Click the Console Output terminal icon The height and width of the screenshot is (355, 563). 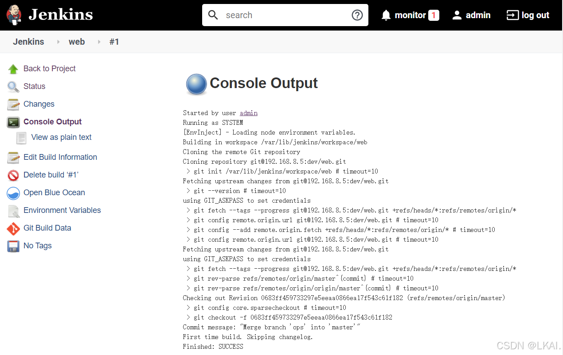pos(12,121)
